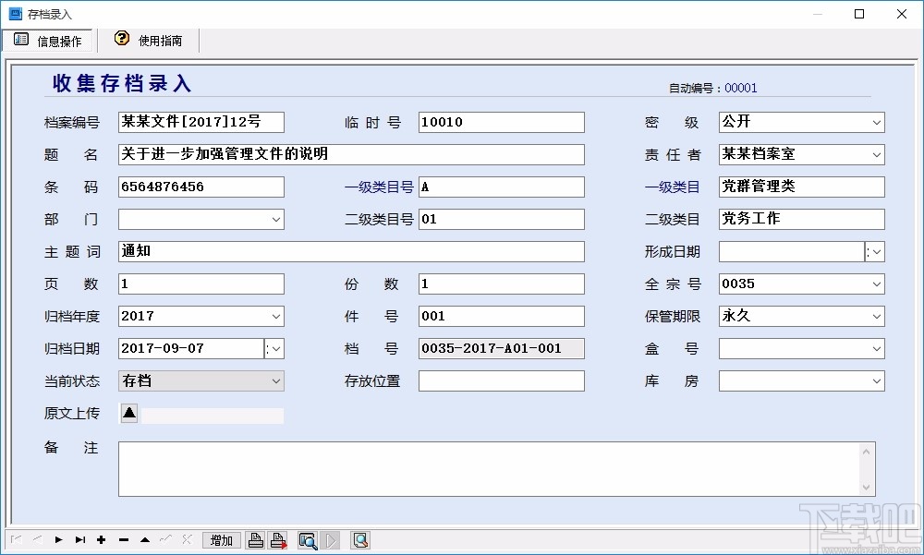Click the question mark help icon

[122, 38]
